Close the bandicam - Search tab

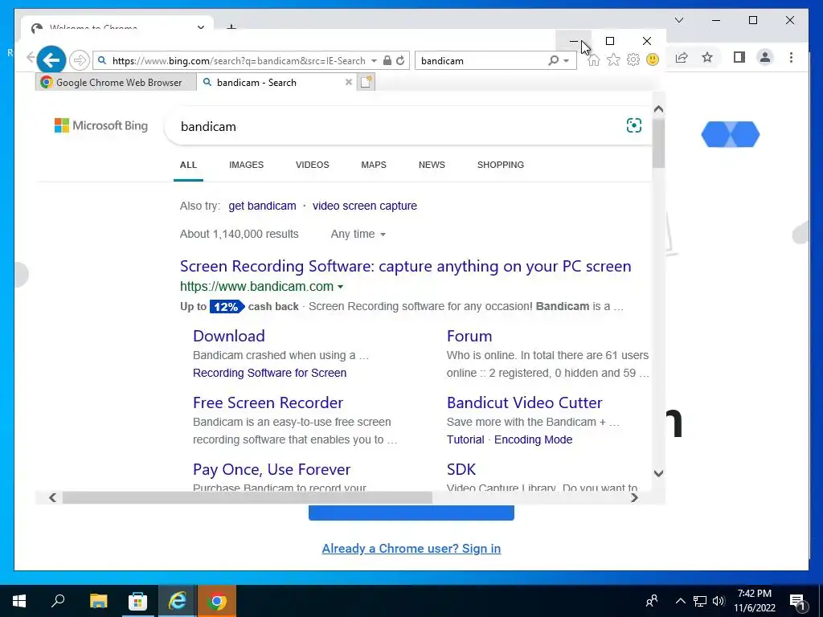pos(349,83)
